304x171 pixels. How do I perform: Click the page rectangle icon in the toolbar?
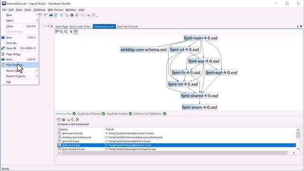[x=94, y=15]
